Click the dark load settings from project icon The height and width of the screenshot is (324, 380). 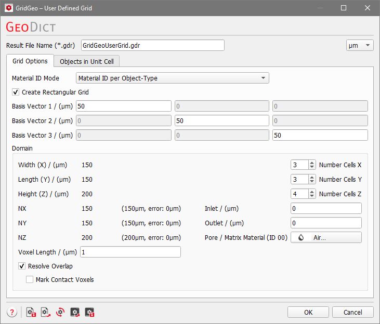[75, 313]
